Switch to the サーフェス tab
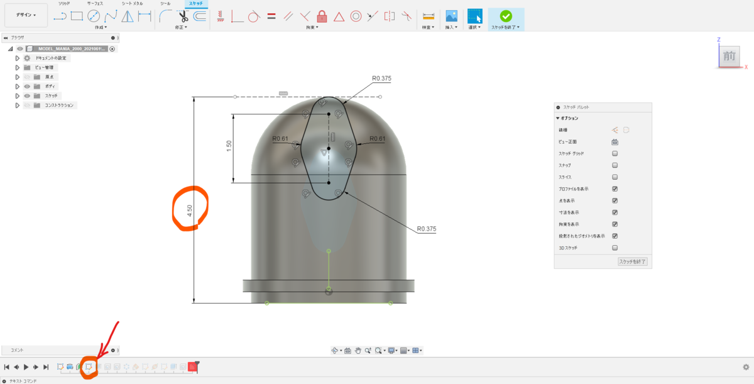Screen dimensions: 754x384 pos(96,4)
